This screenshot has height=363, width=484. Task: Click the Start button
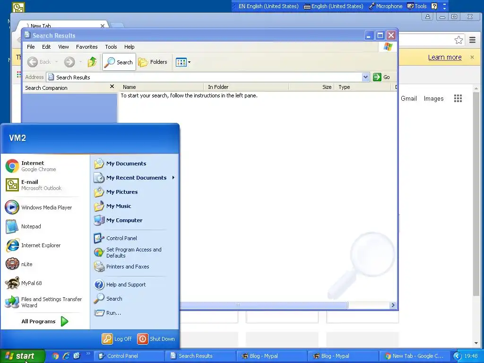[23, 356]
